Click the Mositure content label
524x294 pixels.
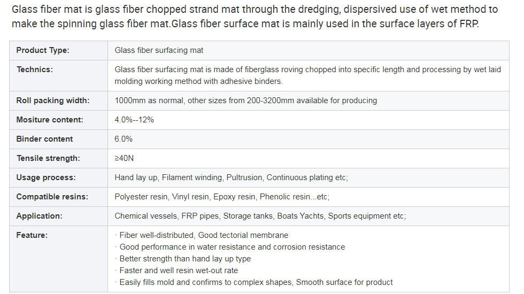(50, 120)
